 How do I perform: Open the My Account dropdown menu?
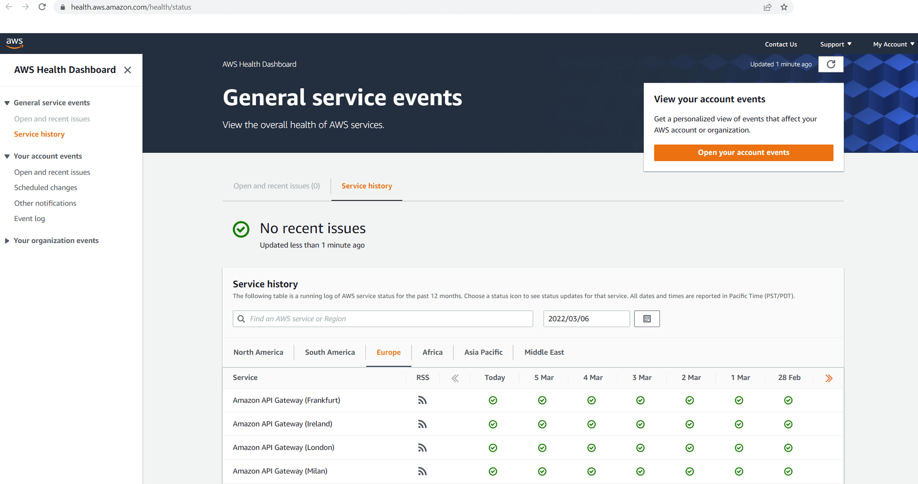point(893,44)
